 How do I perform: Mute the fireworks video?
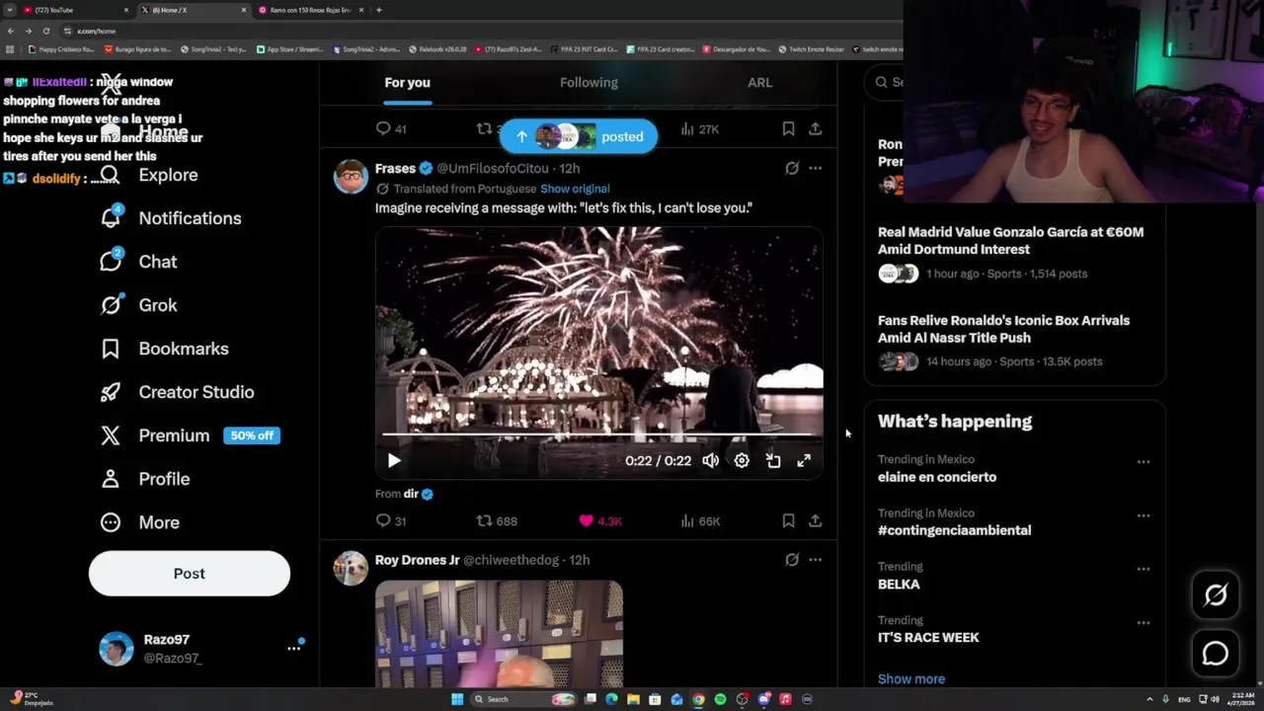(710, 460)
